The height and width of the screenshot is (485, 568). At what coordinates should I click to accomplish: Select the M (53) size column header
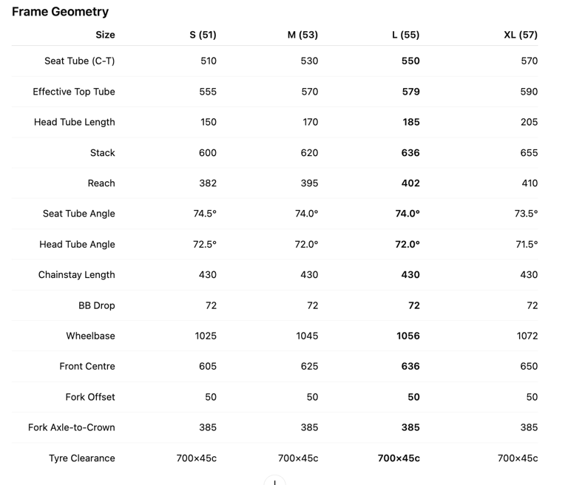[x=302, y=35]
